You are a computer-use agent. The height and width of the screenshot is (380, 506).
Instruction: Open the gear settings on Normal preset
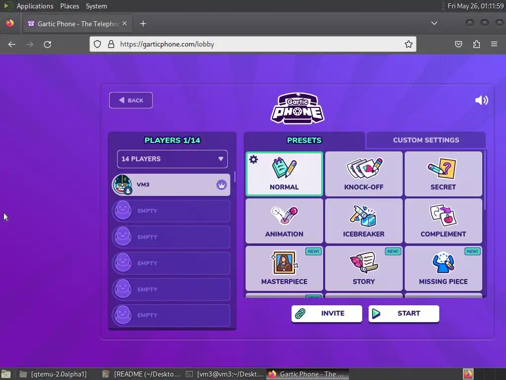[x=253, y=159]
